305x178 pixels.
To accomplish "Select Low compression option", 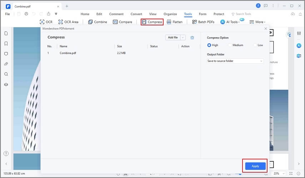I will pos(255,45).
